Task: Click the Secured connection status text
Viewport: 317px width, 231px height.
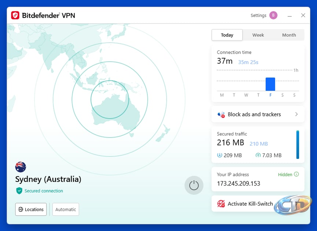Action: (x=44, y=191)
